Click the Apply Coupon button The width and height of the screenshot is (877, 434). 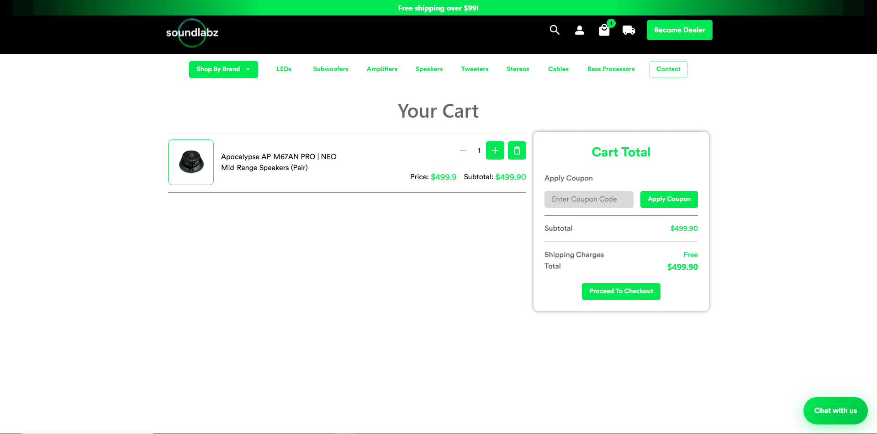click(x=669, y=199)
